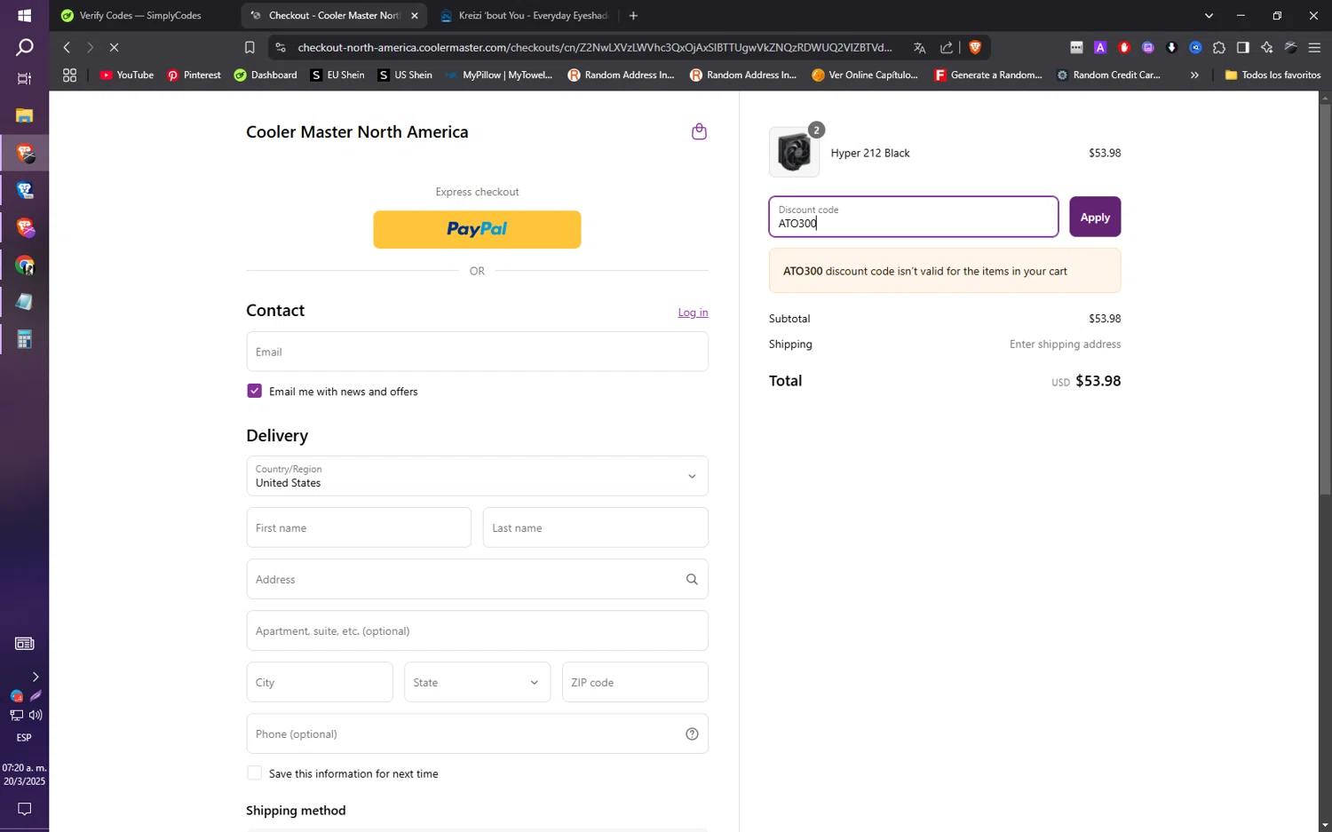1332x832 pixels.
Task: Click the red hand blocker extension icon
Action: [1124, 47]
